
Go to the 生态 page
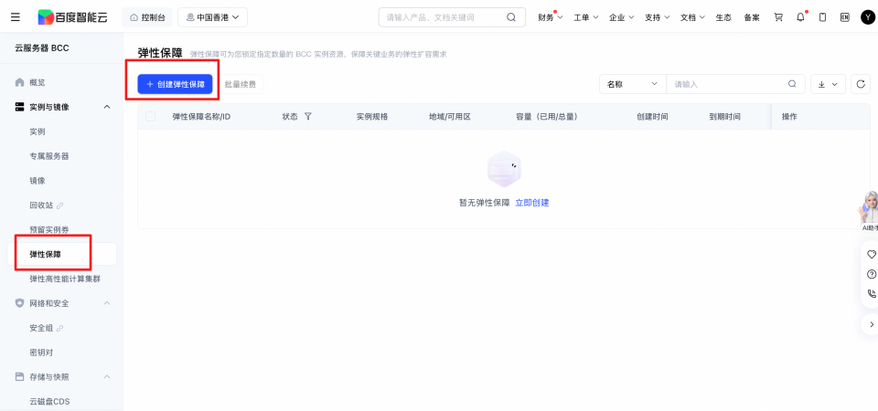(x=723, y=17)
